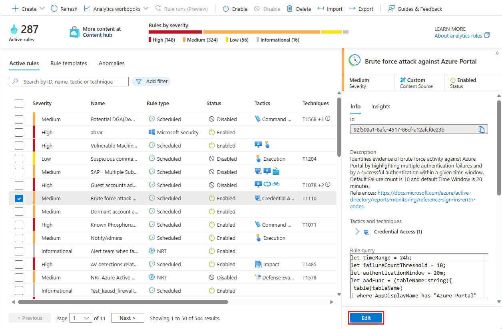This screenshot has width=502, height=329.
Task: Click the Enable power icon in toolbar
Action: click(x=226, y=8)
